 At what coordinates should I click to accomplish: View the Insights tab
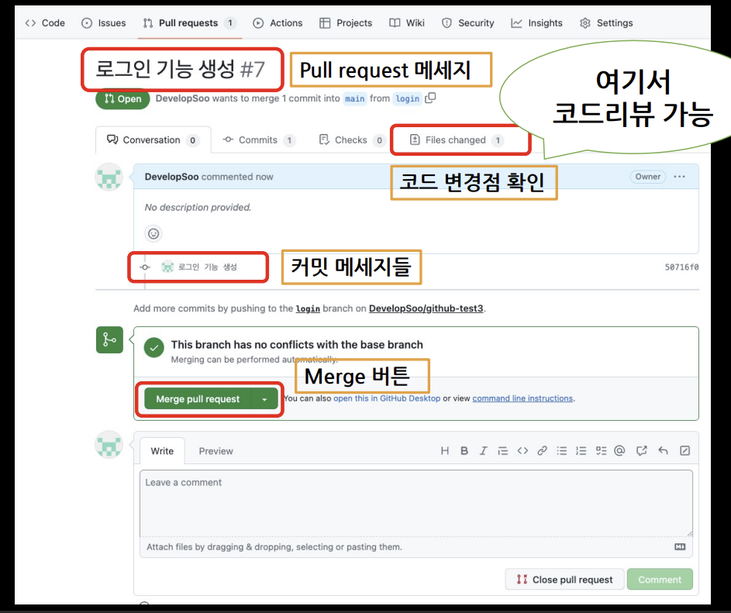click(536, 22)
